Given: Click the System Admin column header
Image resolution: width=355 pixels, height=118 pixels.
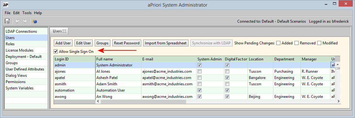Looking at the screenshot, I should (210, 59).
